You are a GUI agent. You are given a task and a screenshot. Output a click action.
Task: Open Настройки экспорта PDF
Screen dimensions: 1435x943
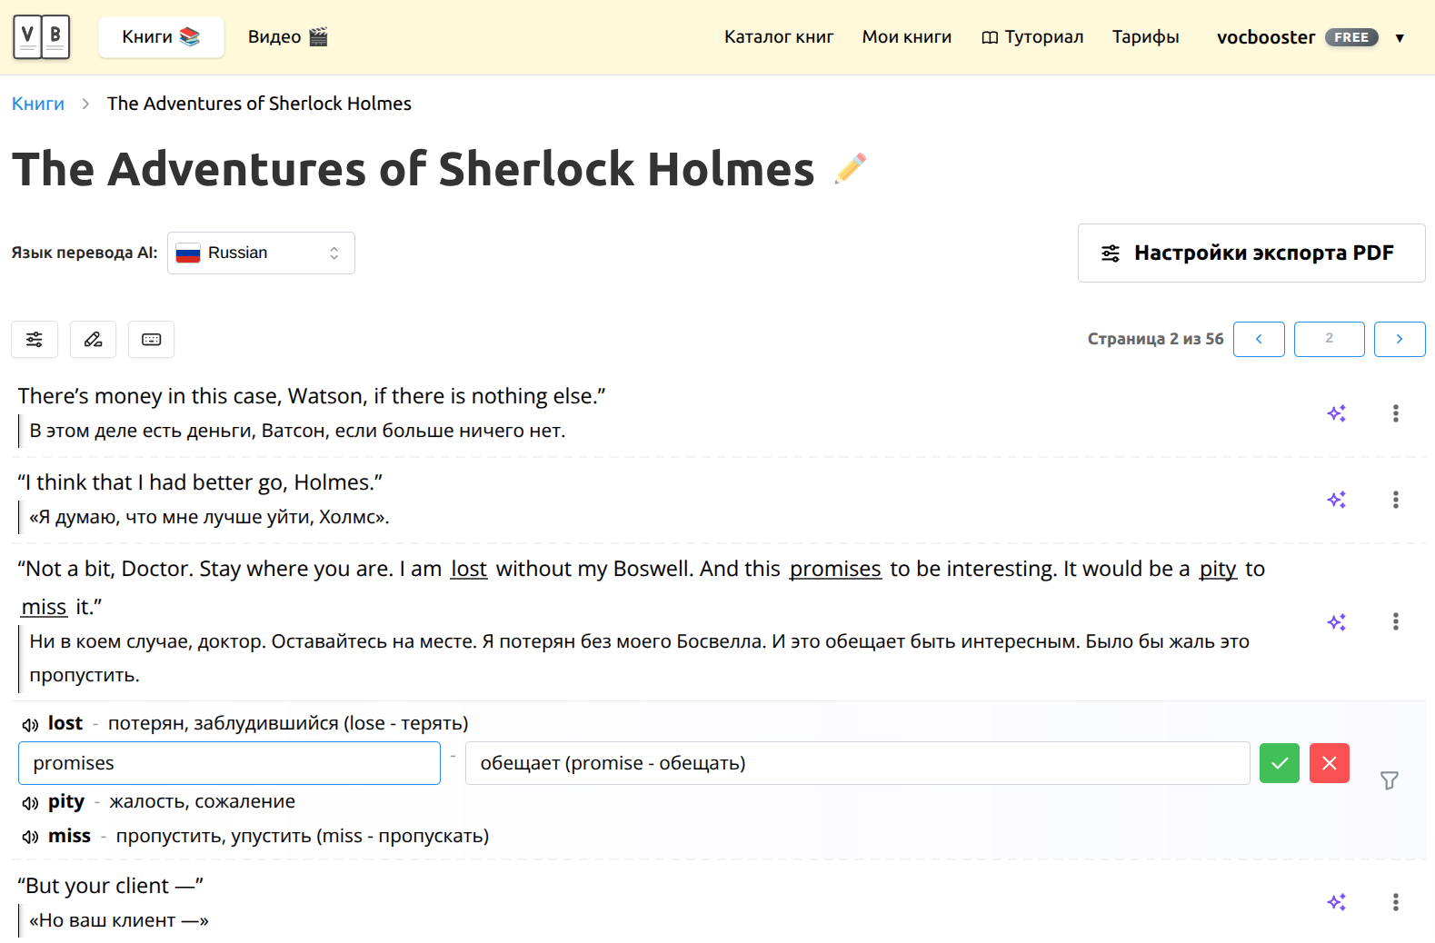coord(1251,253)
